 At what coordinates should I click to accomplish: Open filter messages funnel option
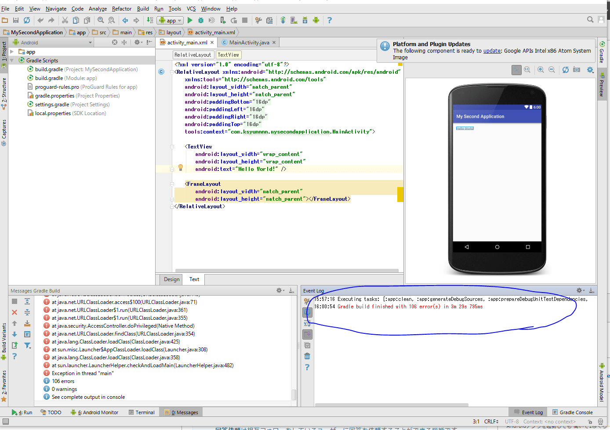coord(27,345)
